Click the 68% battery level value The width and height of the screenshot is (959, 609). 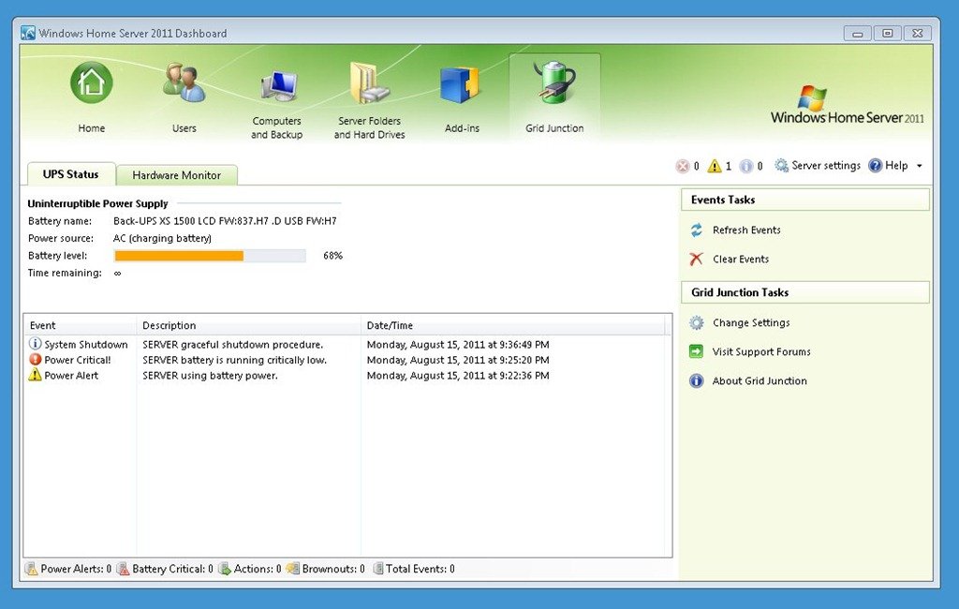[332, 256]
